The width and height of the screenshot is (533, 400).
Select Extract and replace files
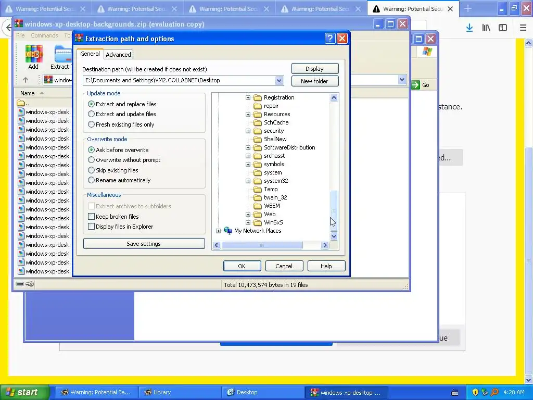[91, 104]
